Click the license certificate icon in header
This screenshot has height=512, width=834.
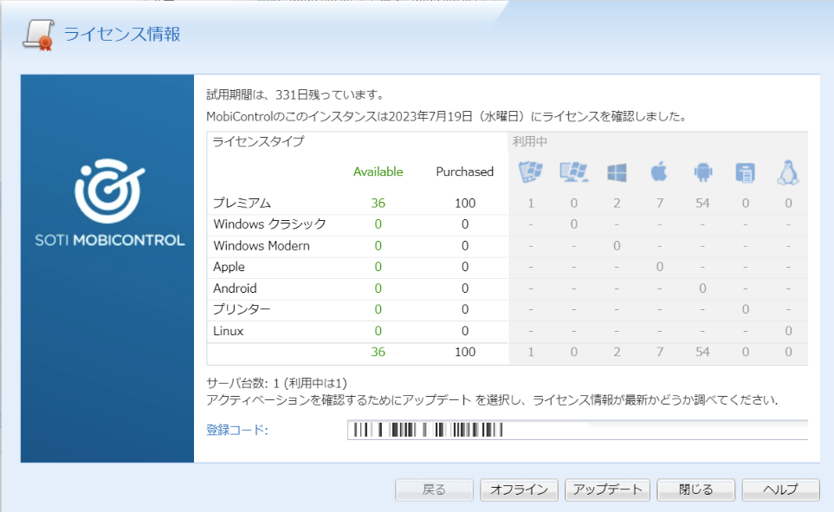[x=39, y=36]
